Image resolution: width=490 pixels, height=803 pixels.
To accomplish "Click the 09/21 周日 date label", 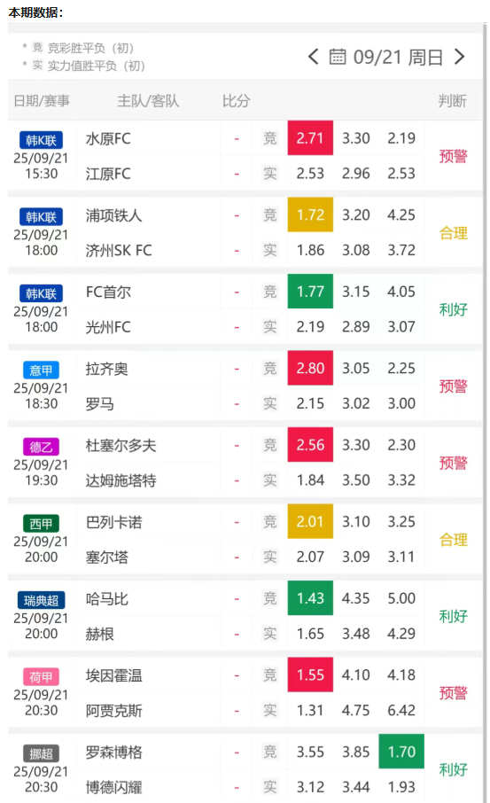I will 398,57.
